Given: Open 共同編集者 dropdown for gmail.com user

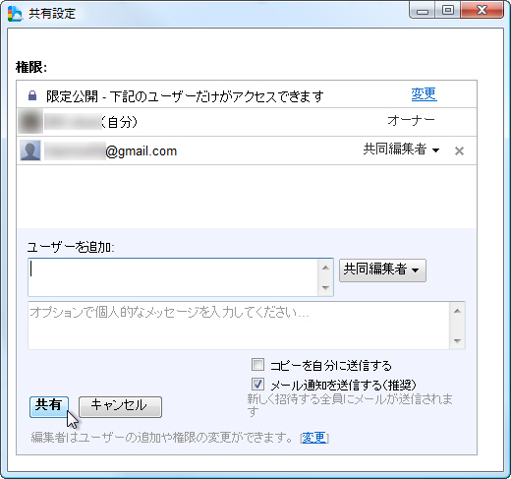Looking at the screenshot, I should click(401, 150).
